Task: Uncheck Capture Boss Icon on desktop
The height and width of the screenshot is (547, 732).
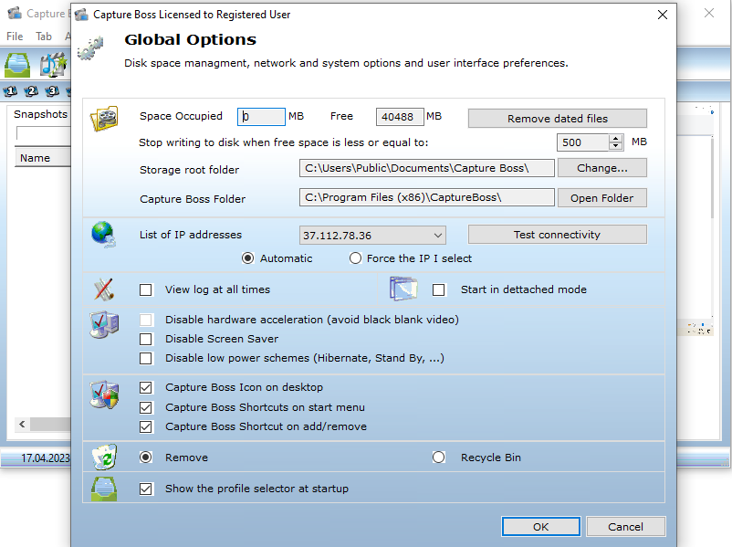Action: pos(146,388)
